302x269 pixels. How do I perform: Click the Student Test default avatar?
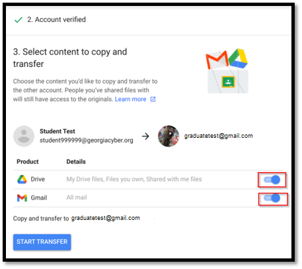pos(24,136)
